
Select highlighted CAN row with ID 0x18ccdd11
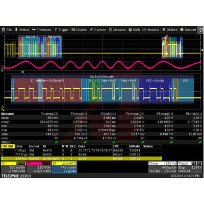click(81, 159)
